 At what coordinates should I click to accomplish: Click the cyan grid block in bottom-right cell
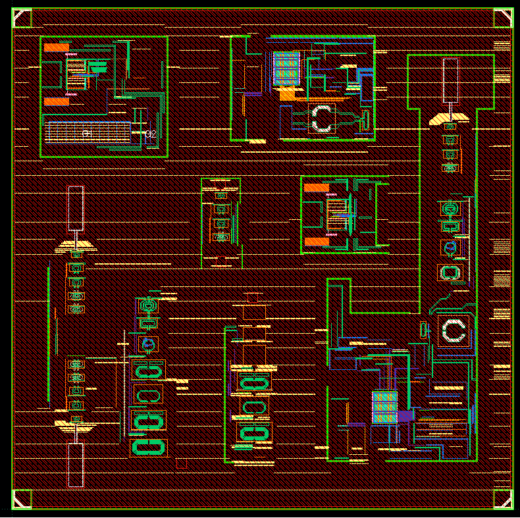385,407
